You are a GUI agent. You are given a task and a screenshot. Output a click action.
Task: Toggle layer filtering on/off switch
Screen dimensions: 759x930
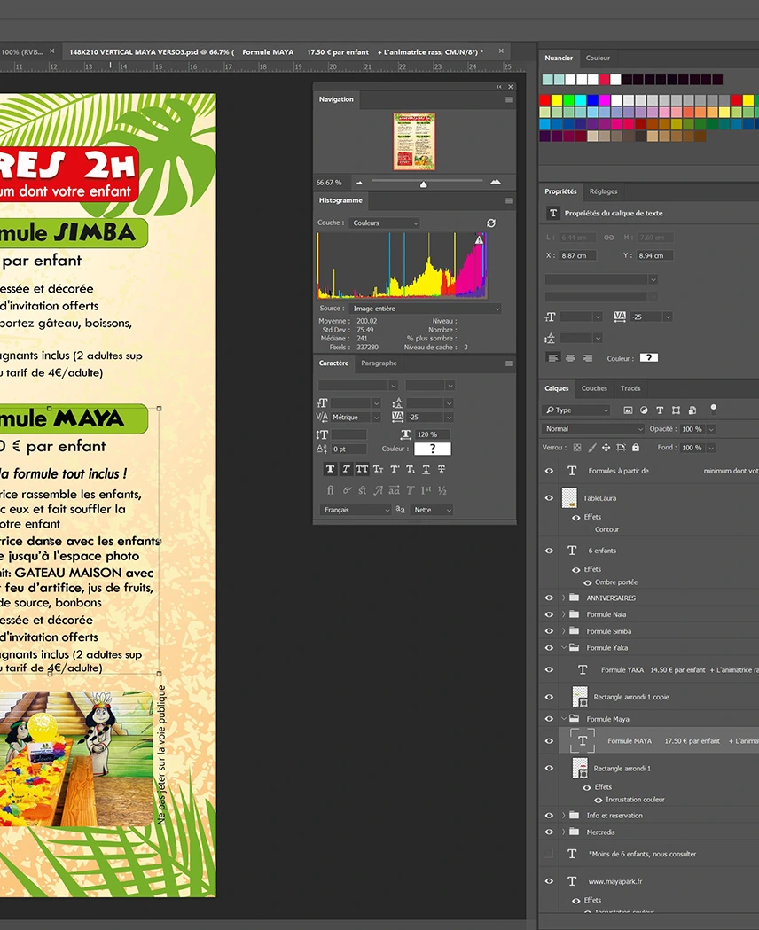pos(714,409)
